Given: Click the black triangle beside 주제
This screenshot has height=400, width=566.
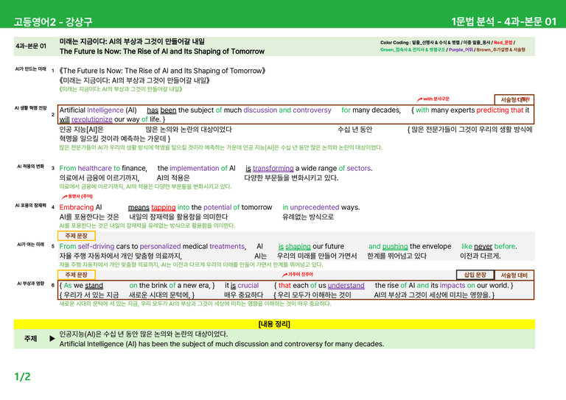Looking at the screenshot, I should pyautogui.click(x=52, y=338).
